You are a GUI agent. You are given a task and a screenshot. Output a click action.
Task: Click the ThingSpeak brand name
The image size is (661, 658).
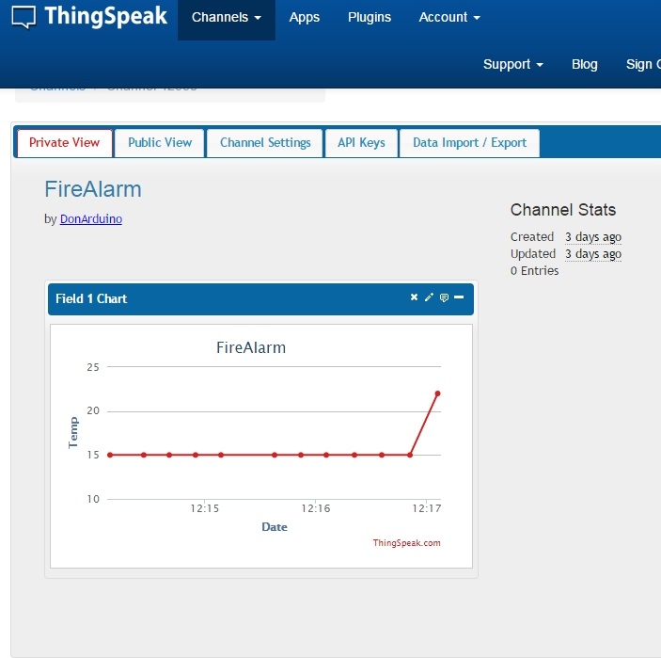106,16
